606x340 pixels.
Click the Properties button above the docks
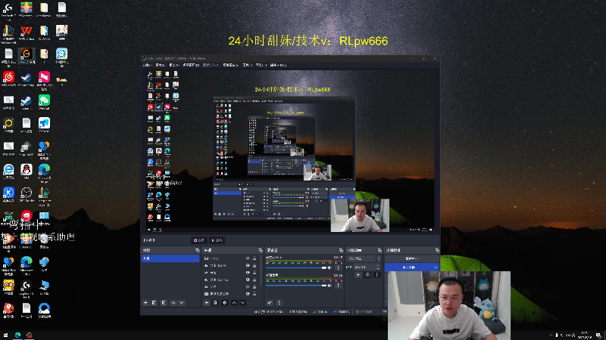click(x=199, y=240)
